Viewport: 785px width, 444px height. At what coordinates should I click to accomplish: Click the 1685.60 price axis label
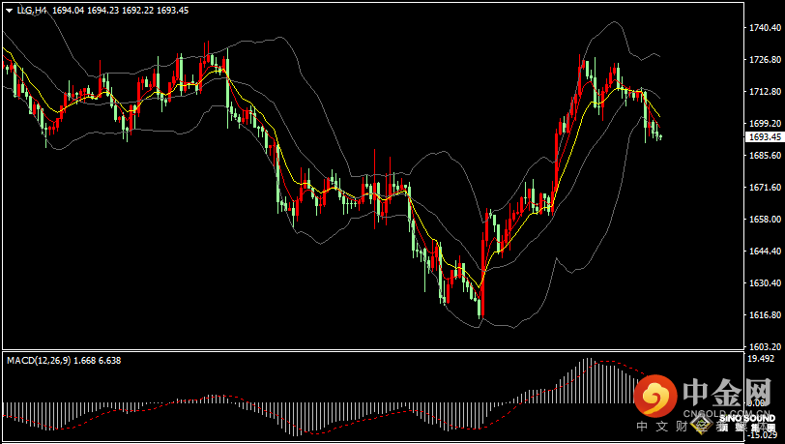point(765,156)
